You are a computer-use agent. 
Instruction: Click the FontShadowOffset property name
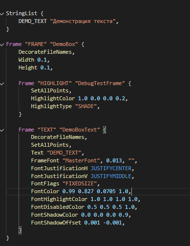coord(56,223)
